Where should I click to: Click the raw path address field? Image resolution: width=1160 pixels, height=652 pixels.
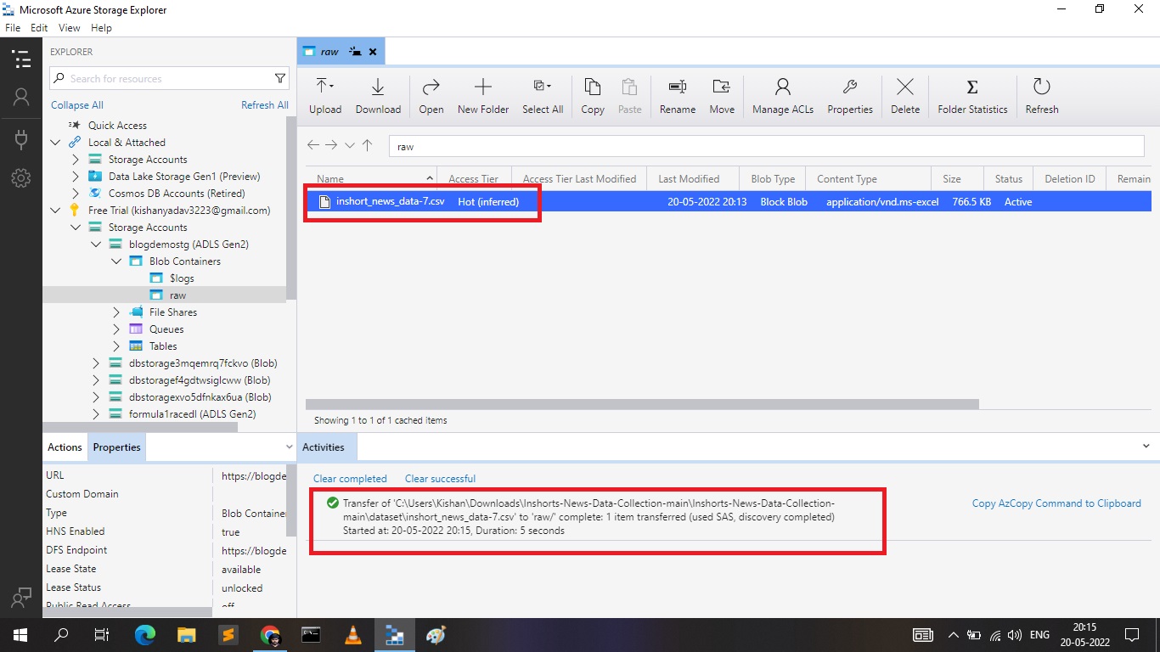click(x=767, y=146)
